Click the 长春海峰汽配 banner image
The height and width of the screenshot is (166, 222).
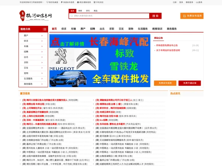[100, 61]
